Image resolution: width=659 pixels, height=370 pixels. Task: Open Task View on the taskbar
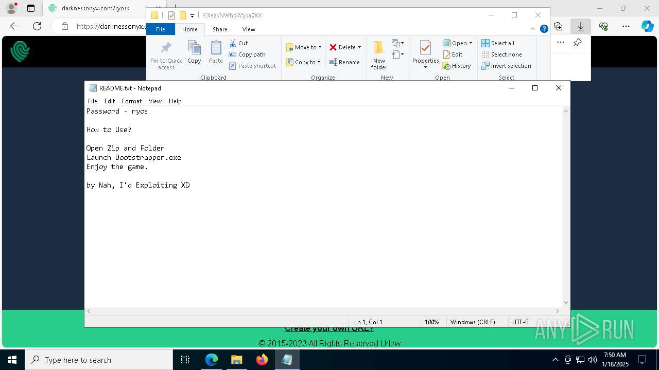[x=185, y=360]
